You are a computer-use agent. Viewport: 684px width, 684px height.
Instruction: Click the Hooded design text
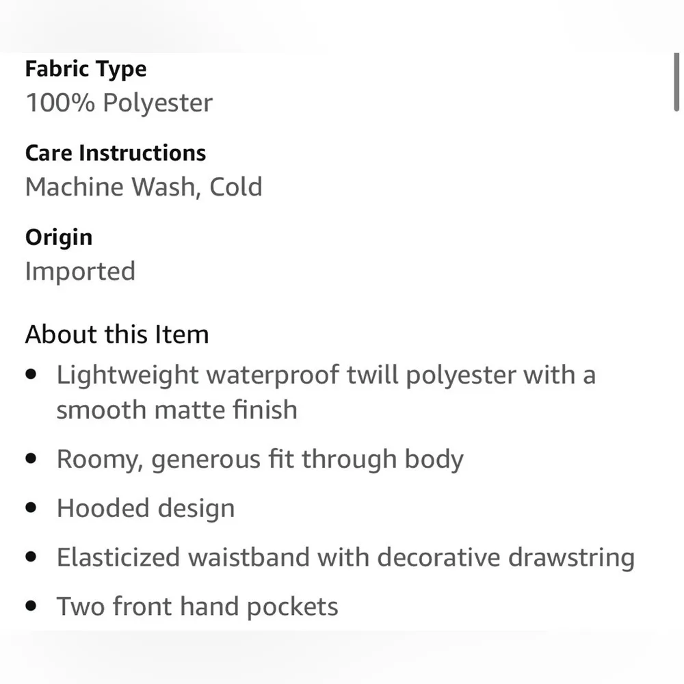146,508
